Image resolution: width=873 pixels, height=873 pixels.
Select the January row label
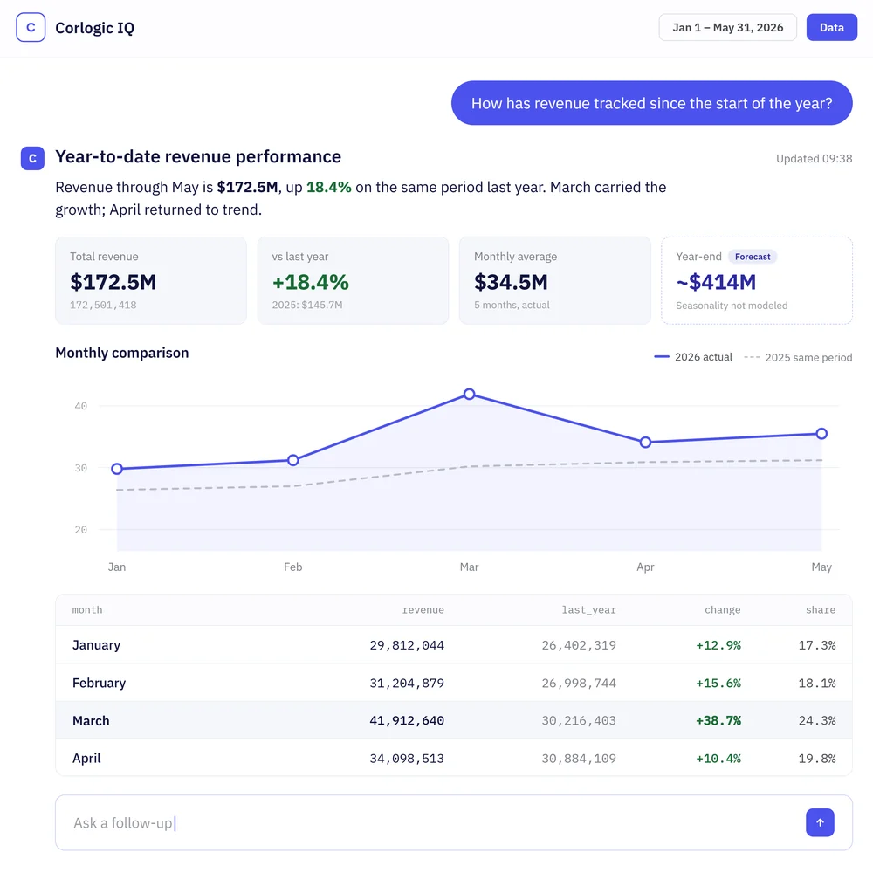(x=96, y=645)
